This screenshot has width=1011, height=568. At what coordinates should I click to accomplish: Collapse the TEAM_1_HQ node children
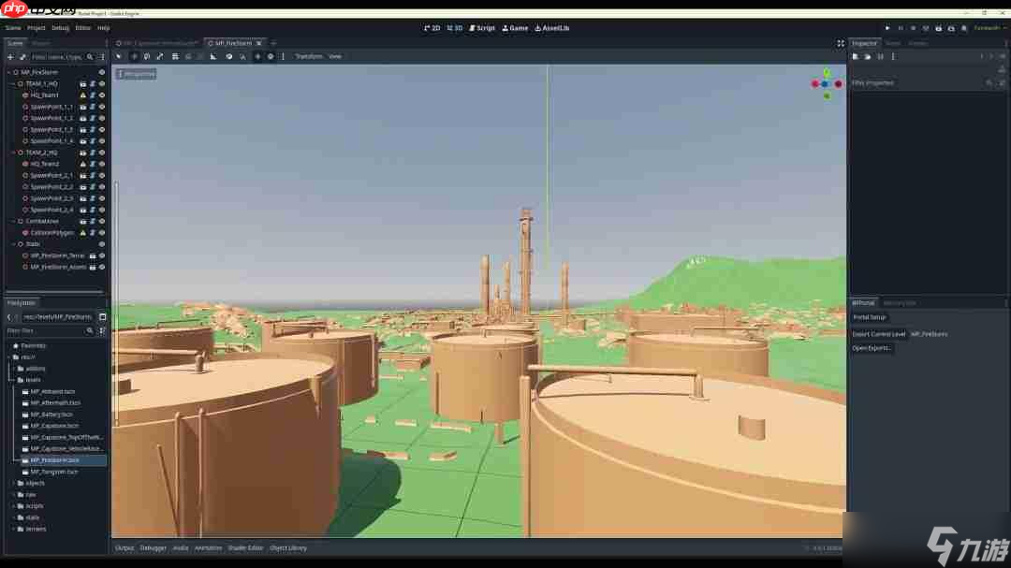[13, 84]
